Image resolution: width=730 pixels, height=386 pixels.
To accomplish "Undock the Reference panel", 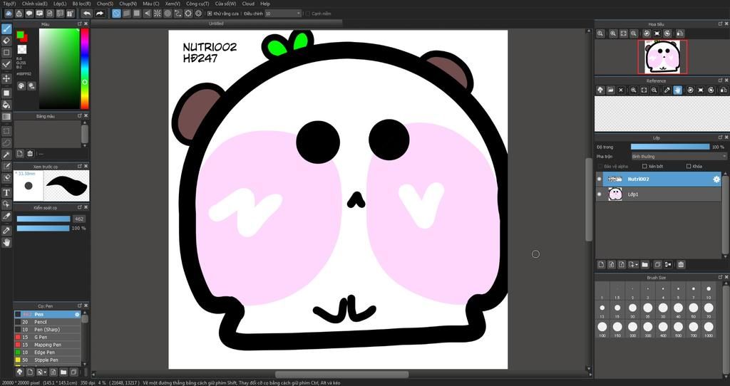I will coord(720,80).
